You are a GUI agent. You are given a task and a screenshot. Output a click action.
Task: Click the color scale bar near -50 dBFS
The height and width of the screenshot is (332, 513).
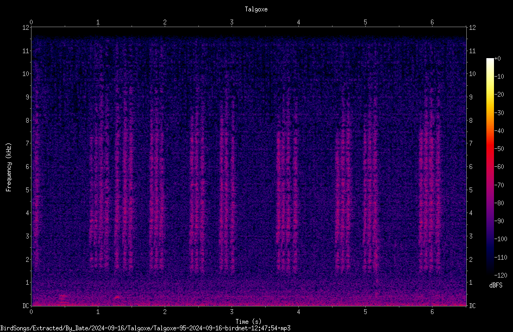(490, 149)
